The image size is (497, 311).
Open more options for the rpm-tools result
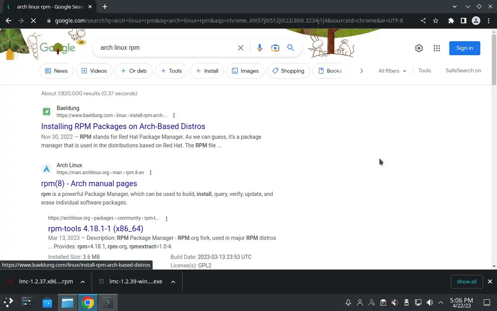coord(167,219)
